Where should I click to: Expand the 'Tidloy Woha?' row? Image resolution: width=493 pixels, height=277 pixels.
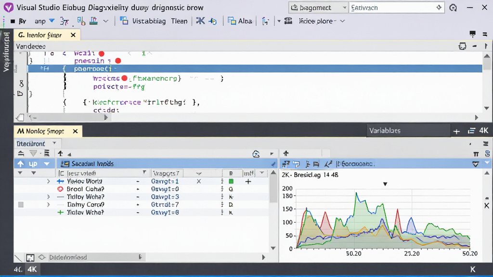(x=49, y=197)
